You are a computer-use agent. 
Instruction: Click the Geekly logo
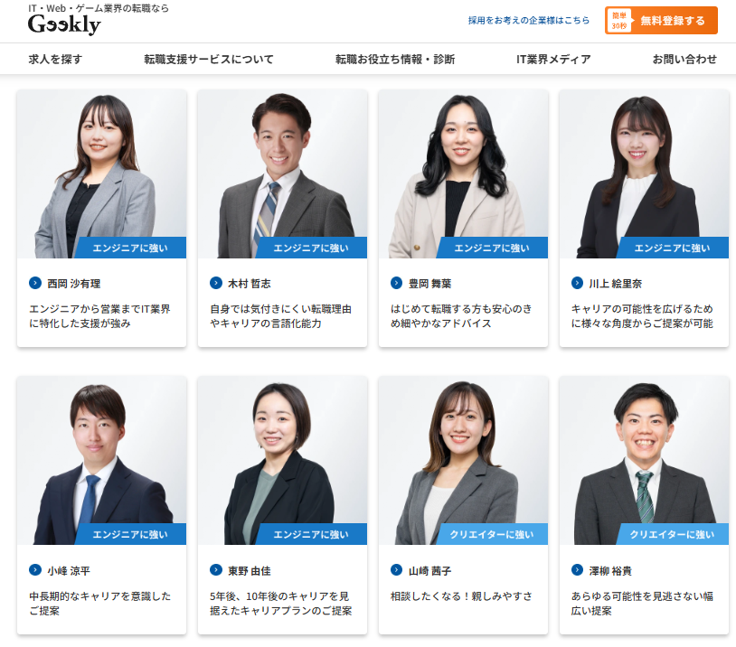coord(64,24)
